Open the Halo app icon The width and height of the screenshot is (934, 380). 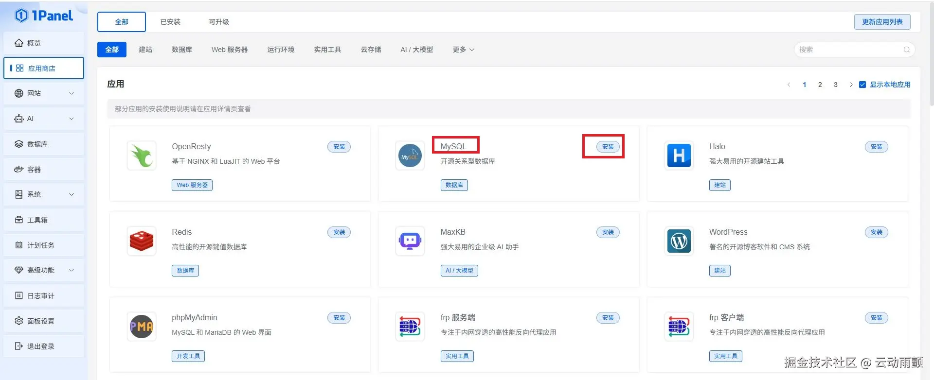(x=679, y=155)
